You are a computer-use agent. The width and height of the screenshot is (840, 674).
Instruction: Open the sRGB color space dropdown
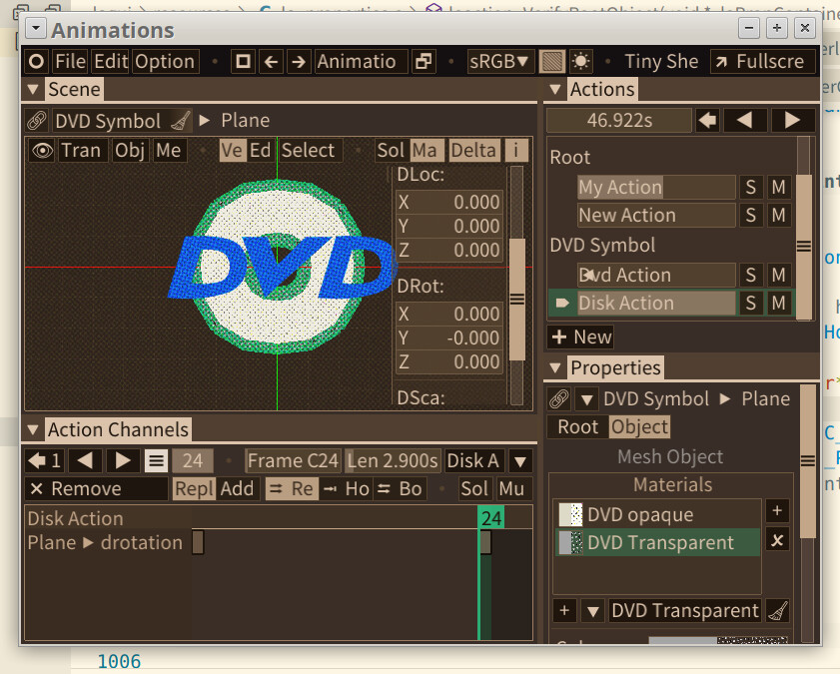[x=498, y=62]
